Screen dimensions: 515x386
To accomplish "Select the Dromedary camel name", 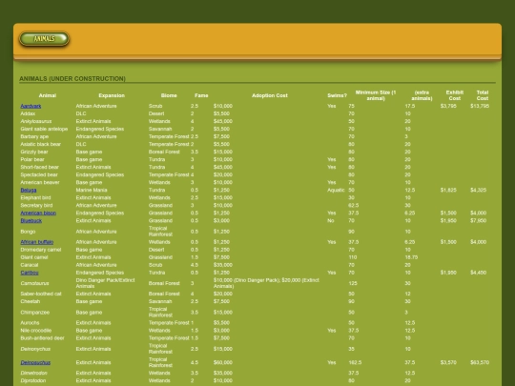I will click(x=41, y=250).
